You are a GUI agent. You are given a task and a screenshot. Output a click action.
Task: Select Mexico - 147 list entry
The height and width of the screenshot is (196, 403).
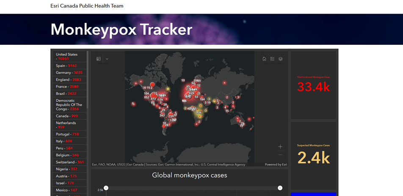70,190
